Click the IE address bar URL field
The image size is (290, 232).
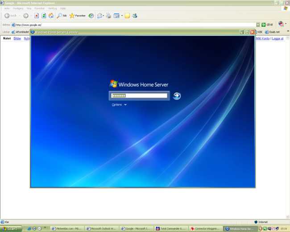[134, 25]
